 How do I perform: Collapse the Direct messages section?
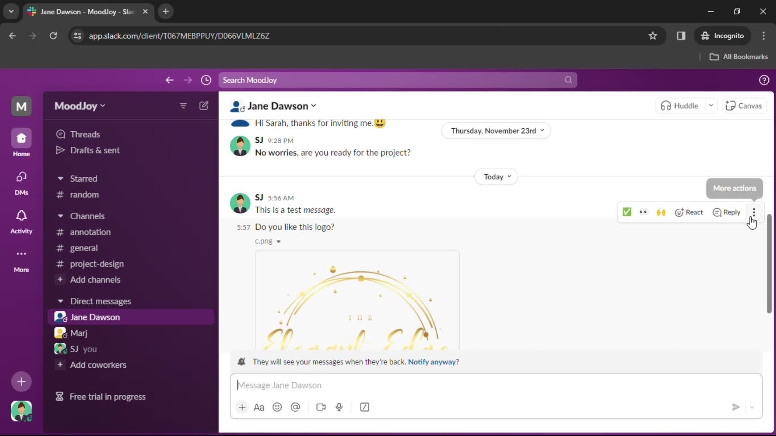pyautogui.click(x=60, y=301)
